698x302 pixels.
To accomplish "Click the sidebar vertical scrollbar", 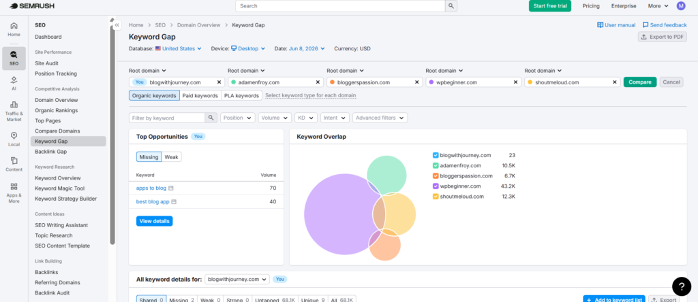I will [x=112, y=133].
